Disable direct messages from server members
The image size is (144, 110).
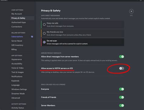tap(122, 57)
